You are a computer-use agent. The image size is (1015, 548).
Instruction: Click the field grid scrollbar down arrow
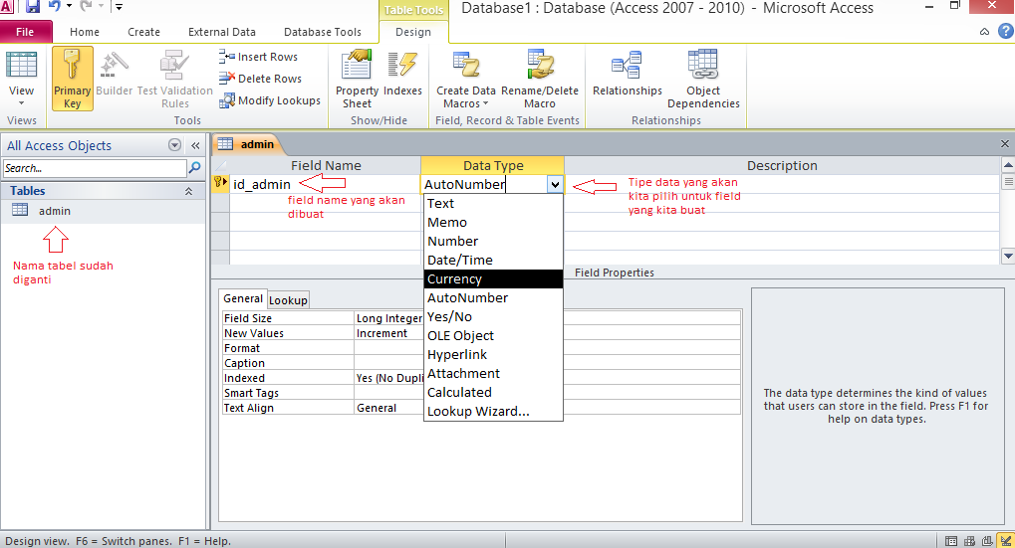pos(1008,256)
